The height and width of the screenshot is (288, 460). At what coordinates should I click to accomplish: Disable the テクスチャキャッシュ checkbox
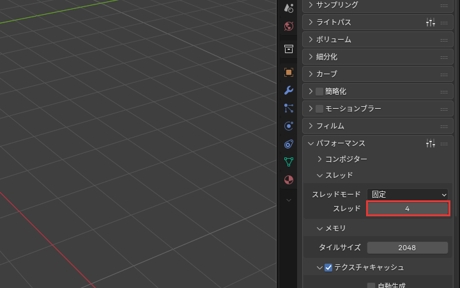point(328,268)
